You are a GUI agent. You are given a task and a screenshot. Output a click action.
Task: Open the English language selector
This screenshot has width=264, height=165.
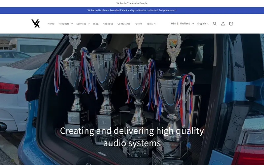tap(203, 23)
